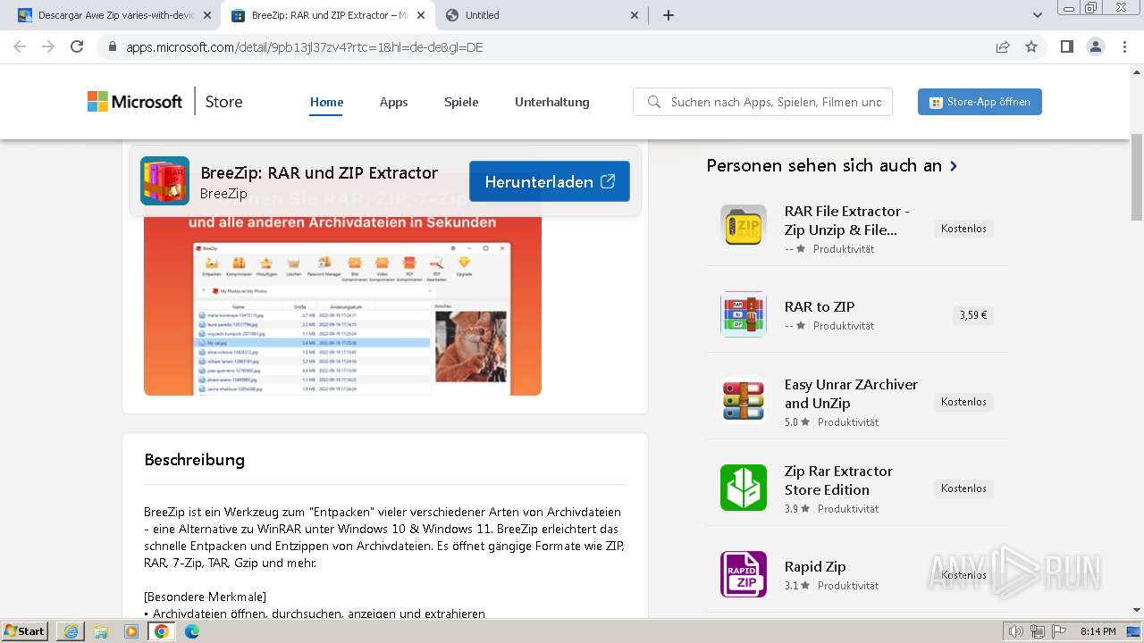The height and width of the screenshot is (643, 1144).
Task: Open the Spiele menu item
Action: pos(461,102)
